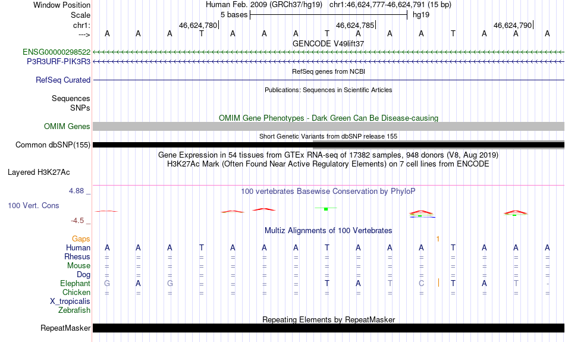Click the GENCODE V49lift37 track title

point(328,43)
